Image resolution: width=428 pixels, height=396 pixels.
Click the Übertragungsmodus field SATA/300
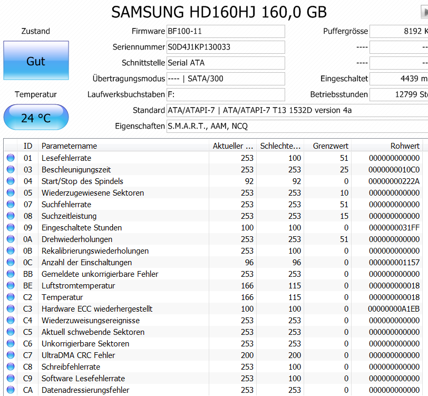226,79
